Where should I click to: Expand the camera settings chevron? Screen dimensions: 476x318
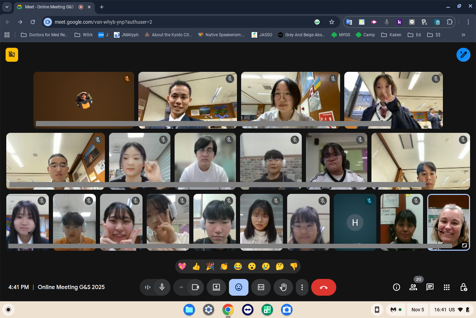pyautogui.click(x=181, y=287)
